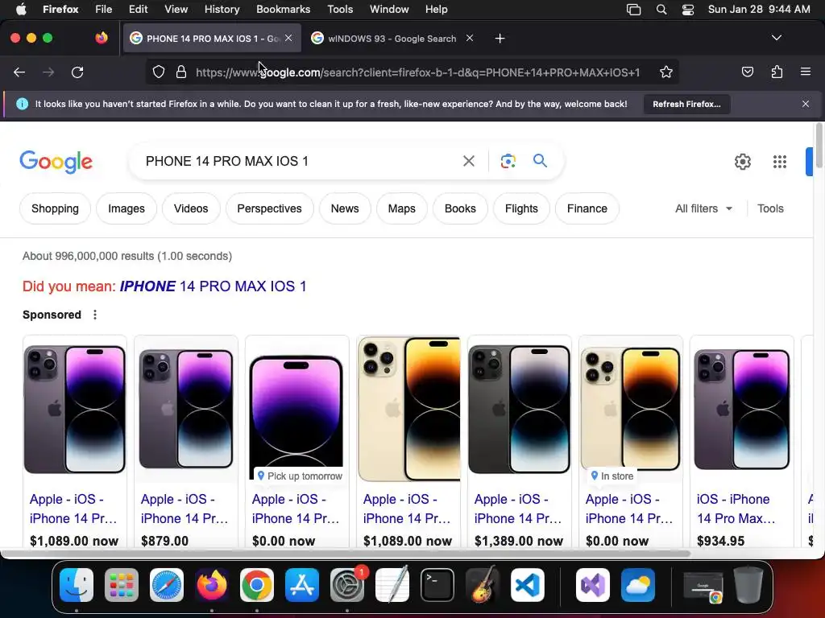Click the Google search query input field
Viewport: 825px width, 618px height.
(300, 161)
